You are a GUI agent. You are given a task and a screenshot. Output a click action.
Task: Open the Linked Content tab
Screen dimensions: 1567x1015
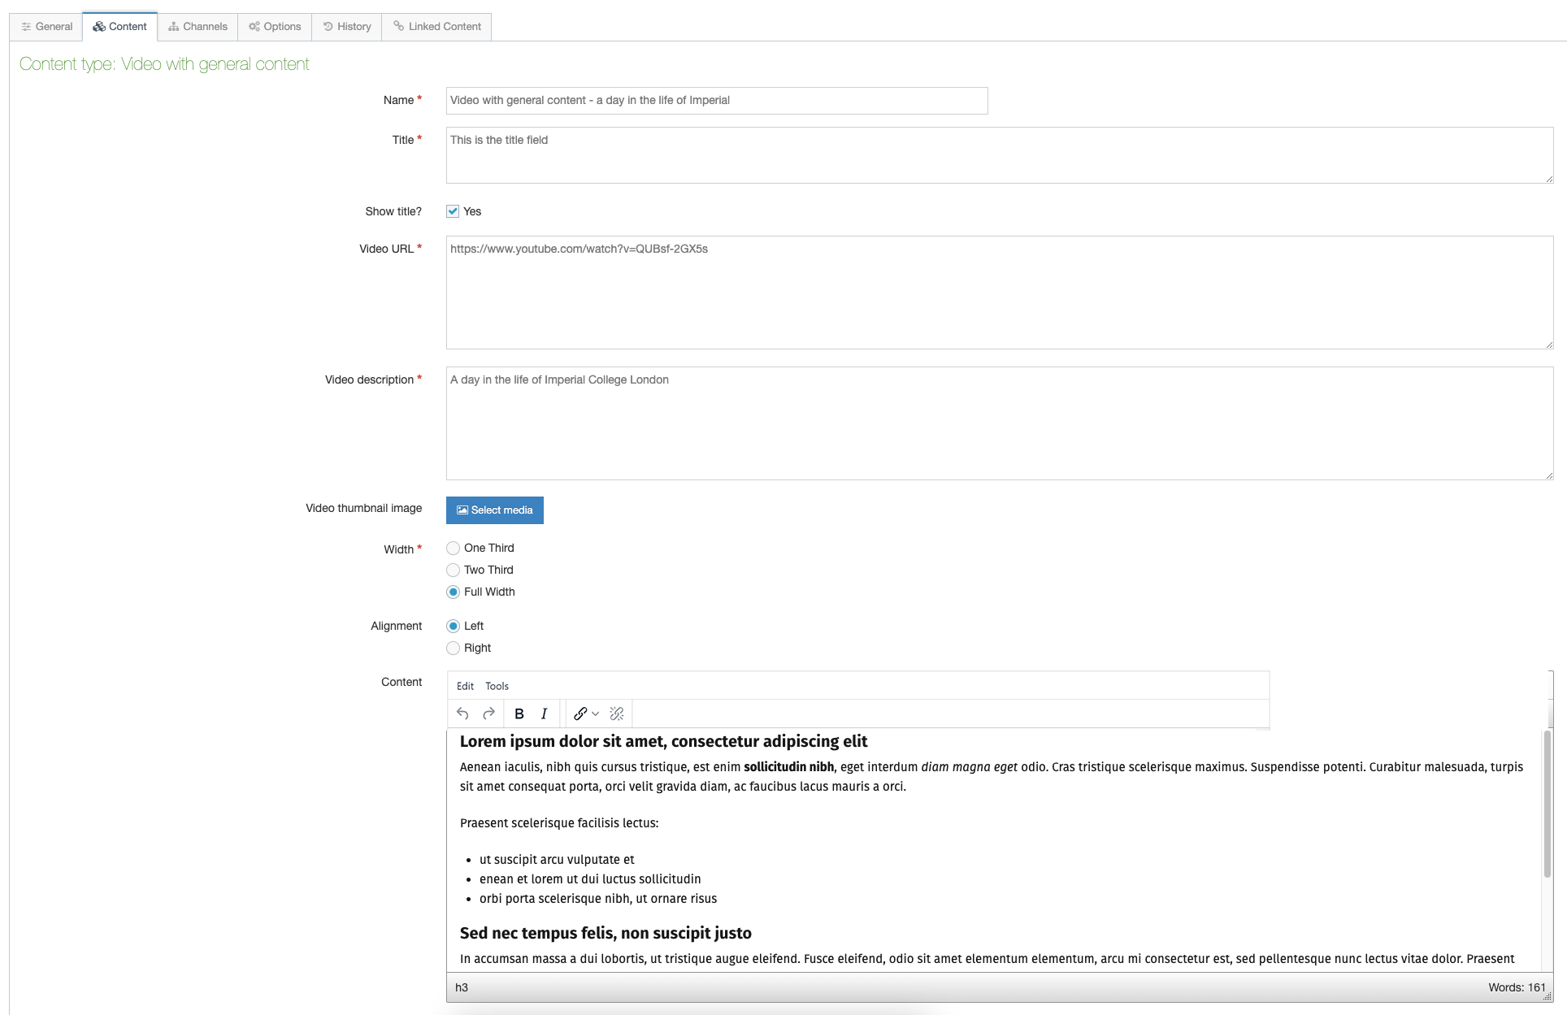coord(436,27)
